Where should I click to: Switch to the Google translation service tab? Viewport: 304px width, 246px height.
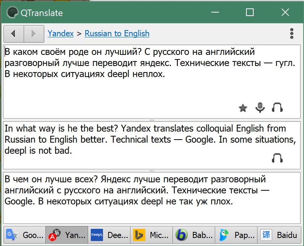click(x=25, y=235)
